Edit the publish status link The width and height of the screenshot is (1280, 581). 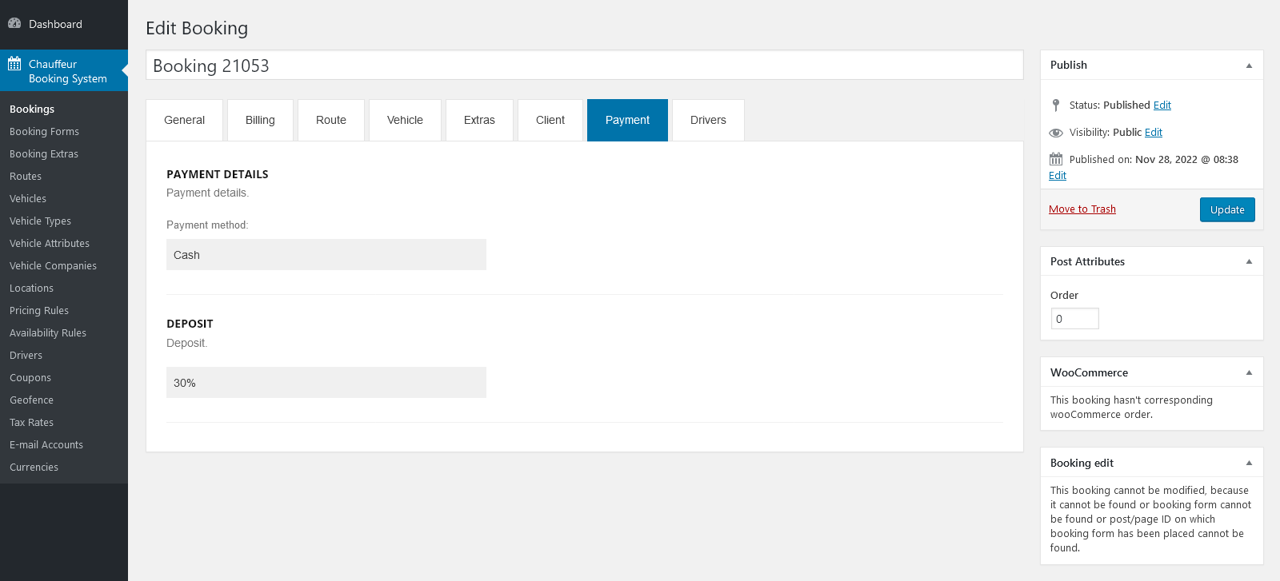(1162, 105)
